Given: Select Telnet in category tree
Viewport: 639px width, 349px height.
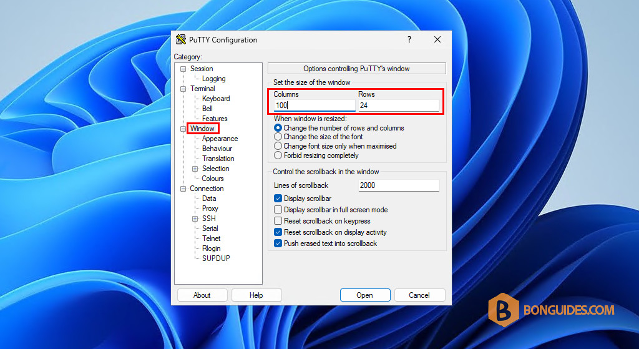Looking at the screenshot, I should click(x=211, y=238).
